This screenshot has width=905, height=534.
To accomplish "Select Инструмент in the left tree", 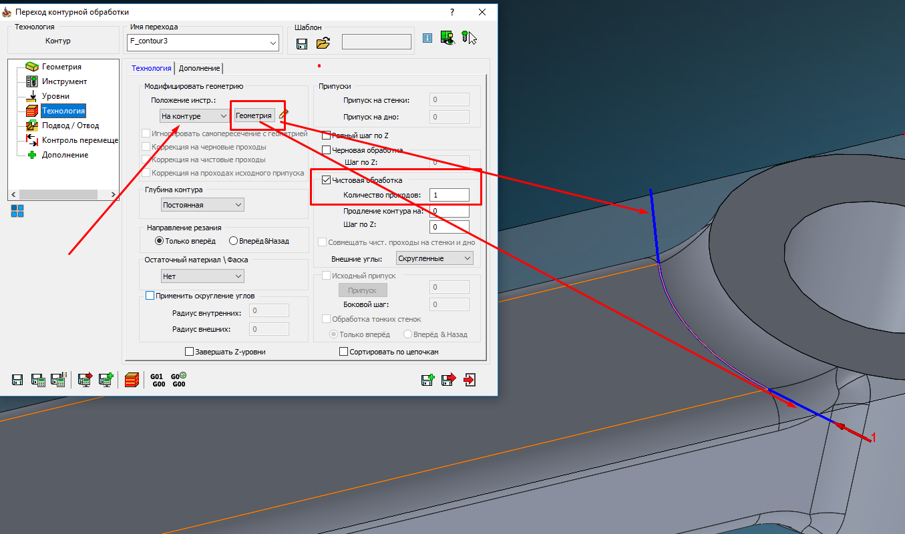I will (x=64, y=81).
